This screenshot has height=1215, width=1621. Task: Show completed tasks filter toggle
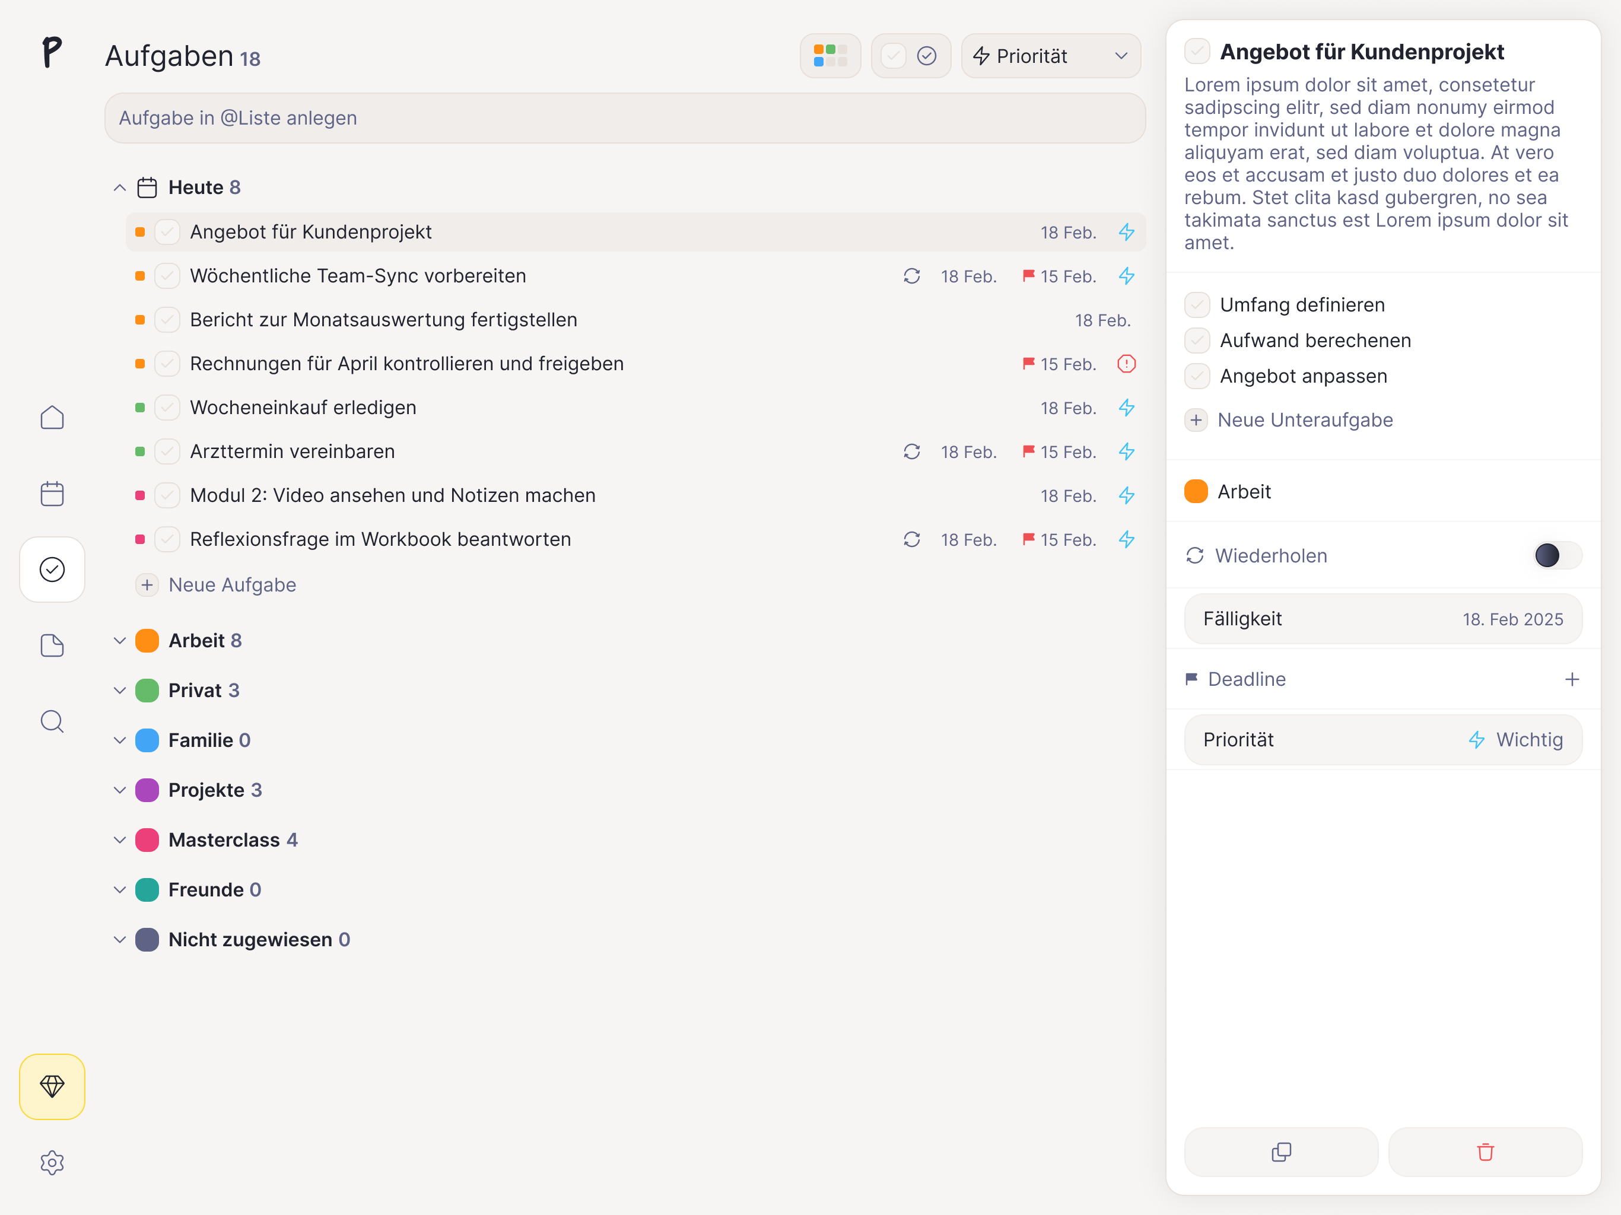(x=927, y=56)
